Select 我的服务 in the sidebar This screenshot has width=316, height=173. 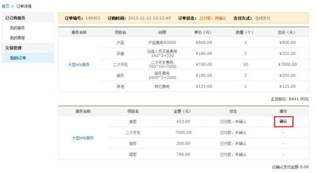click(x=17, y=28)
